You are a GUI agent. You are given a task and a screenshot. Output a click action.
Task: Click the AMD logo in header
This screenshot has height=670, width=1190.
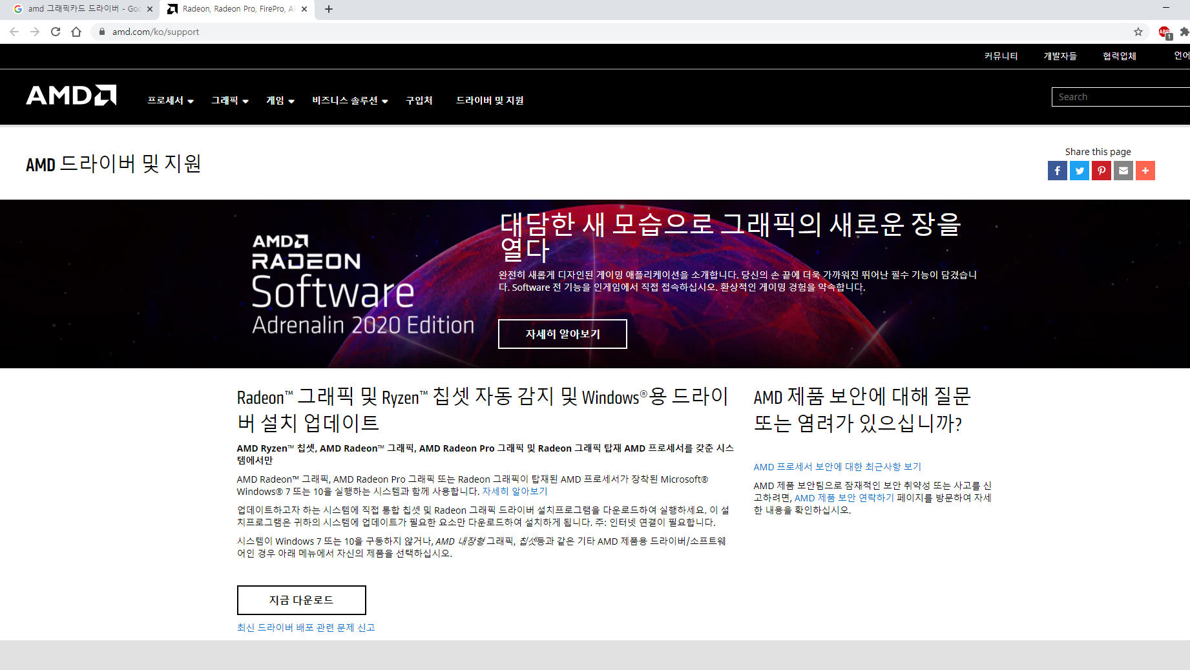click(x=71, y=95)
